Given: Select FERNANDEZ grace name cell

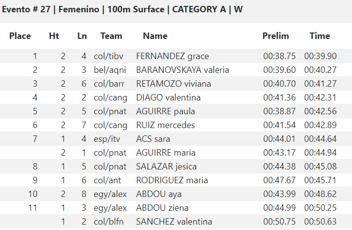Looking at the screenshot, I should (173, 56).
